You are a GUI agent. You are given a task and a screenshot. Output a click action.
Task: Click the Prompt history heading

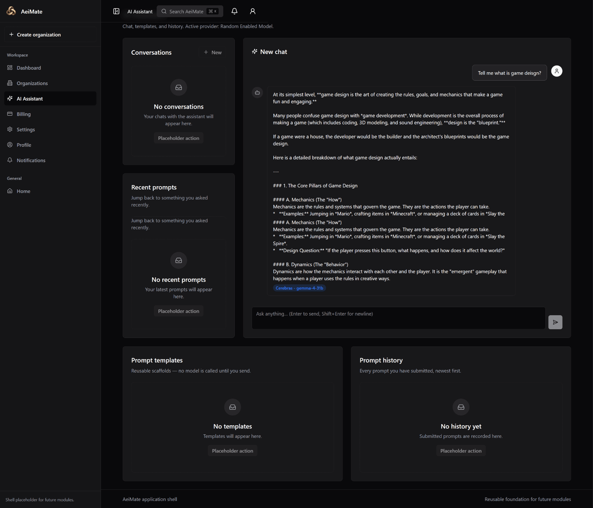click(x=381, y=360)
